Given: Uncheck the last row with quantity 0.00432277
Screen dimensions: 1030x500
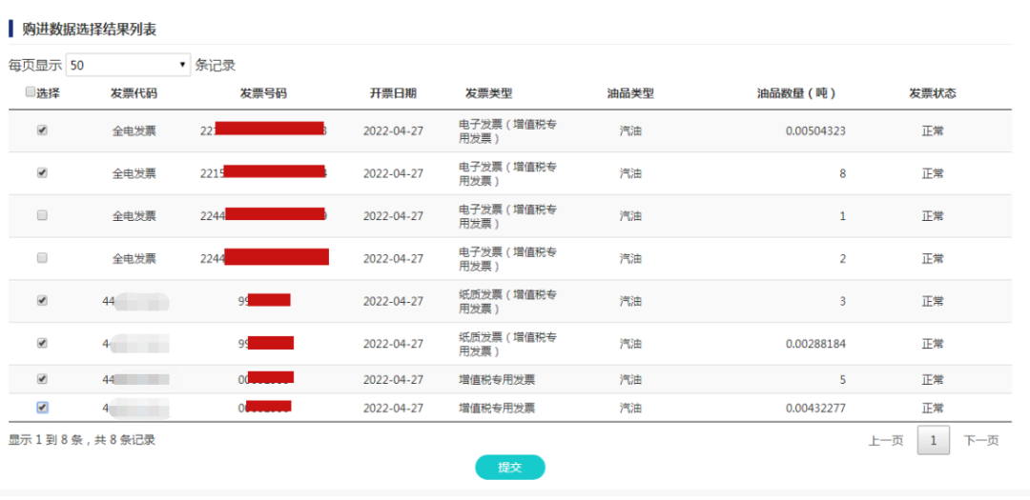Looking at the screenshot, I should click(x=42, y=408).
